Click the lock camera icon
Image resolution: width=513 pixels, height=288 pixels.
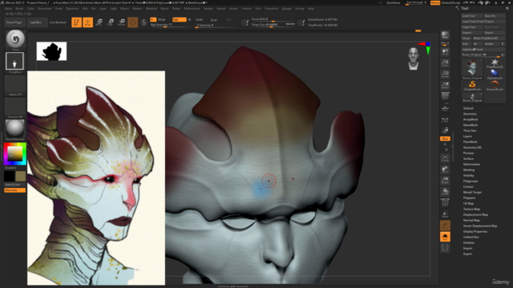[445, 130]
